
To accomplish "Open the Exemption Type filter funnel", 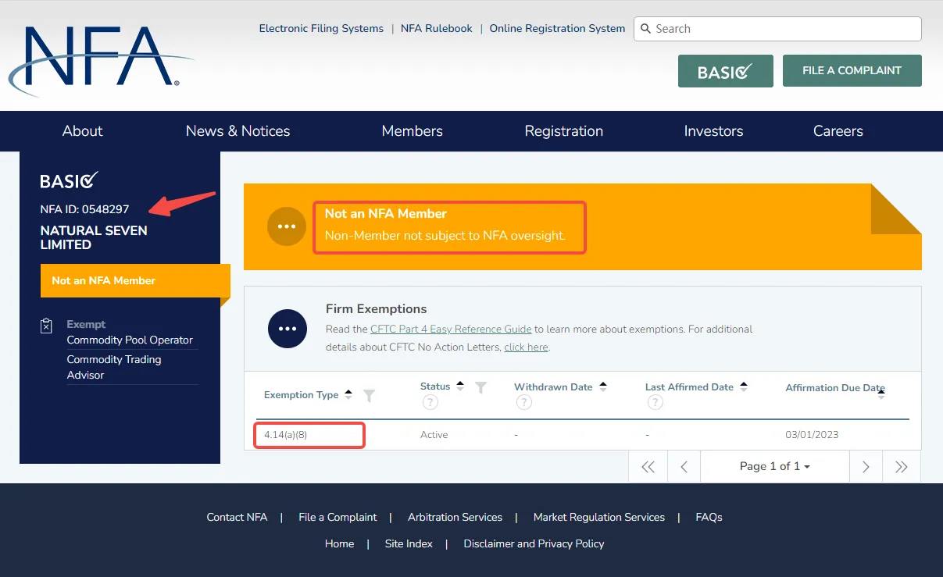I will tap(370, 396).
